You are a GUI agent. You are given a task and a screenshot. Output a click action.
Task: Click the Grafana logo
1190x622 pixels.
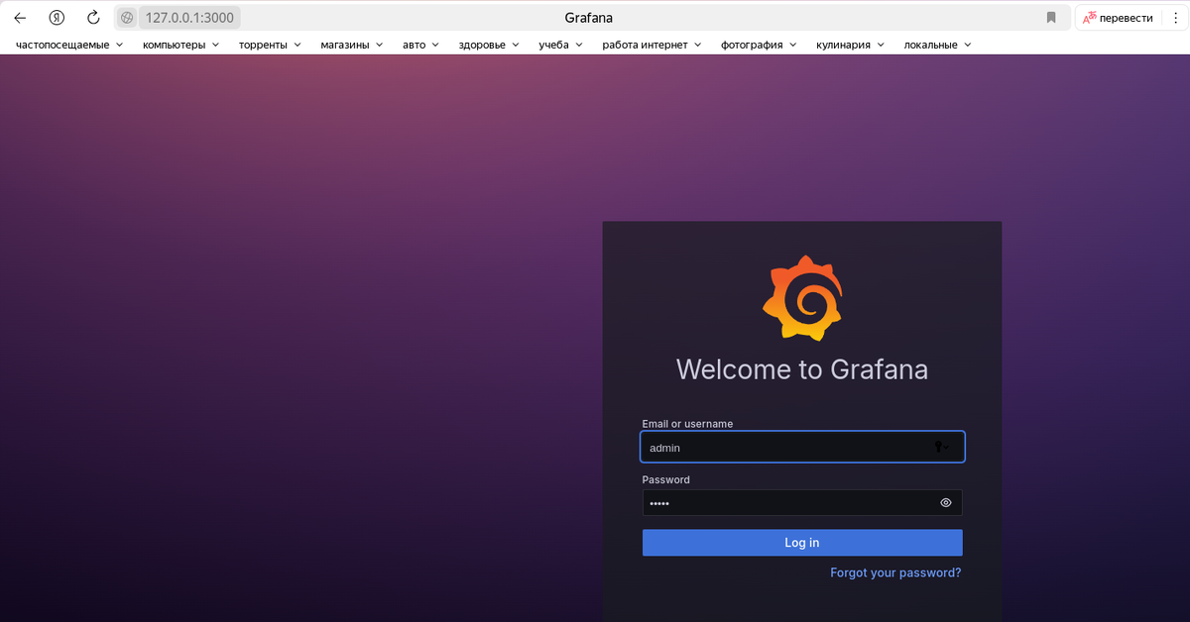802,298
